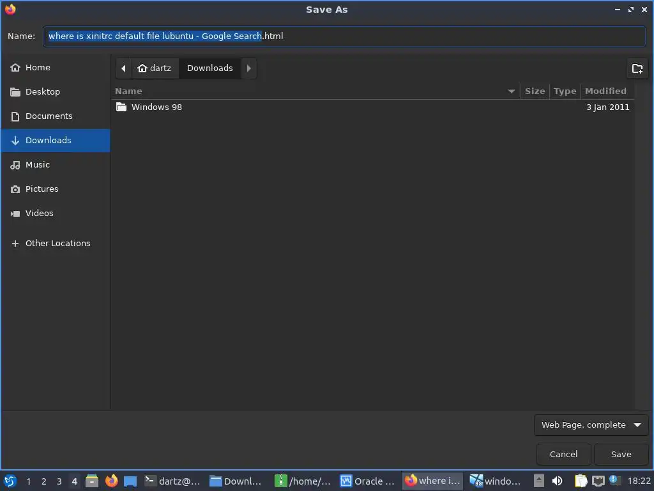654x491 pixels.
Task: Click the Videos camera icon in sidebar
Action: click(x=15, y=214)
